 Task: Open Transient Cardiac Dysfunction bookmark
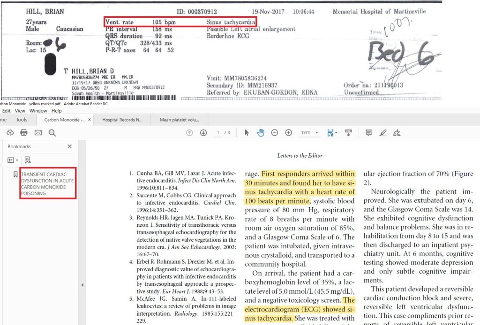tap(47, 184)
